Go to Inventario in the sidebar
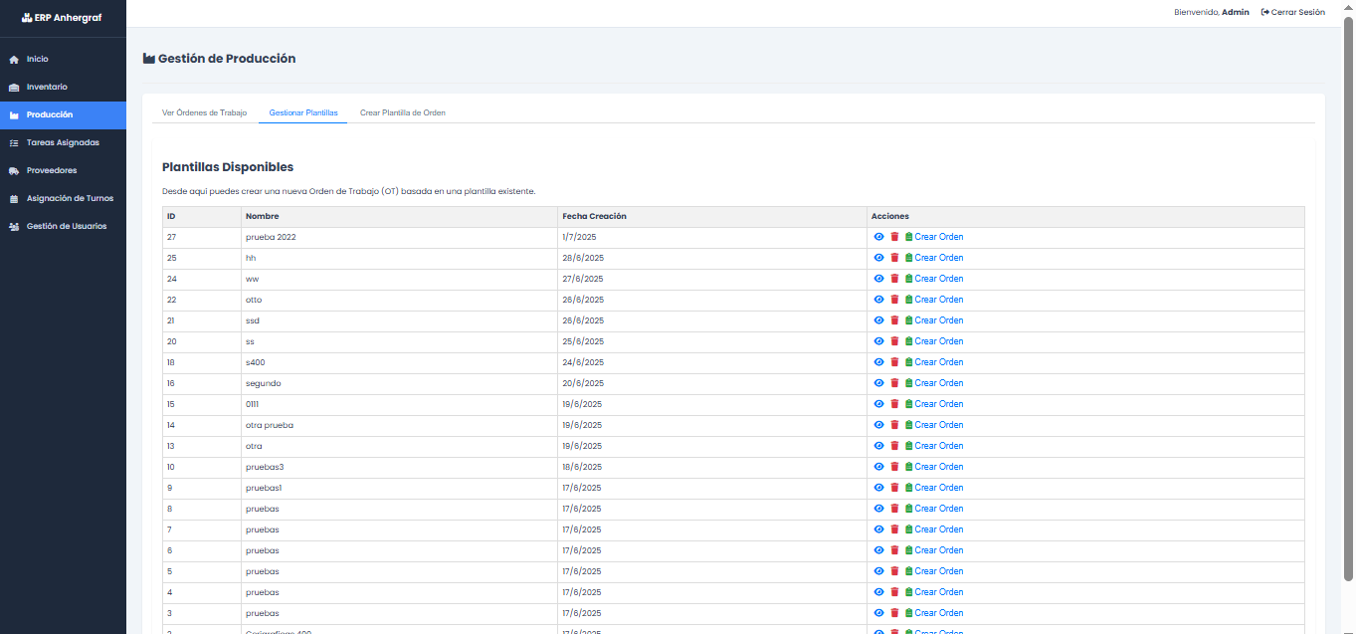This screenshot has width=1356, height=634. [x=47, y=88]
